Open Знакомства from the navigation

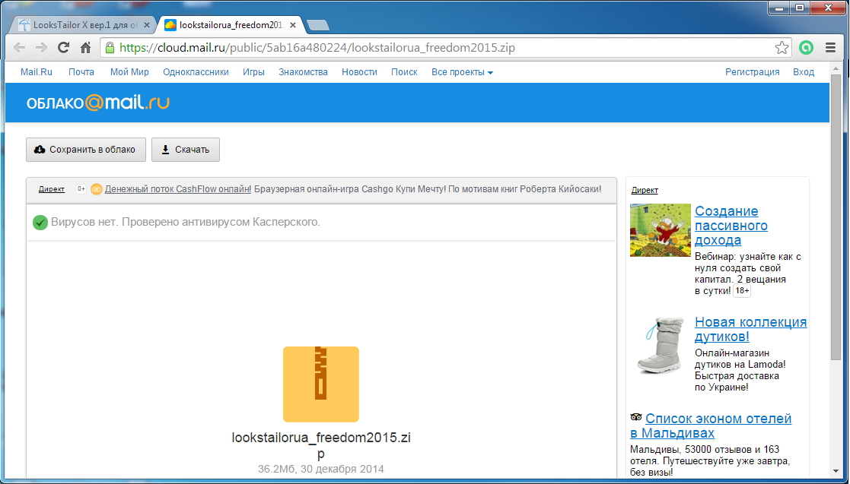click(x=303, y=72)
